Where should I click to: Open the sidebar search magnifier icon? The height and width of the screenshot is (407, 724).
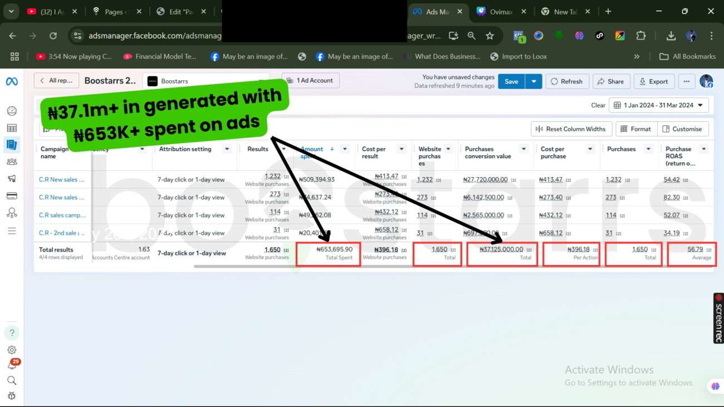(12, 380)
